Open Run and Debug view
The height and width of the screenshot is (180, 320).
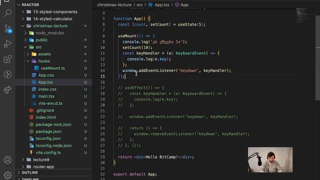pos(7,43)
